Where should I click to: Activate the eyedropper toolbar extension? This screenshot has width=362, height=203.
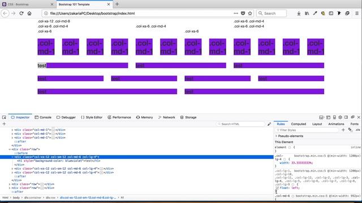tap(315, 14)
